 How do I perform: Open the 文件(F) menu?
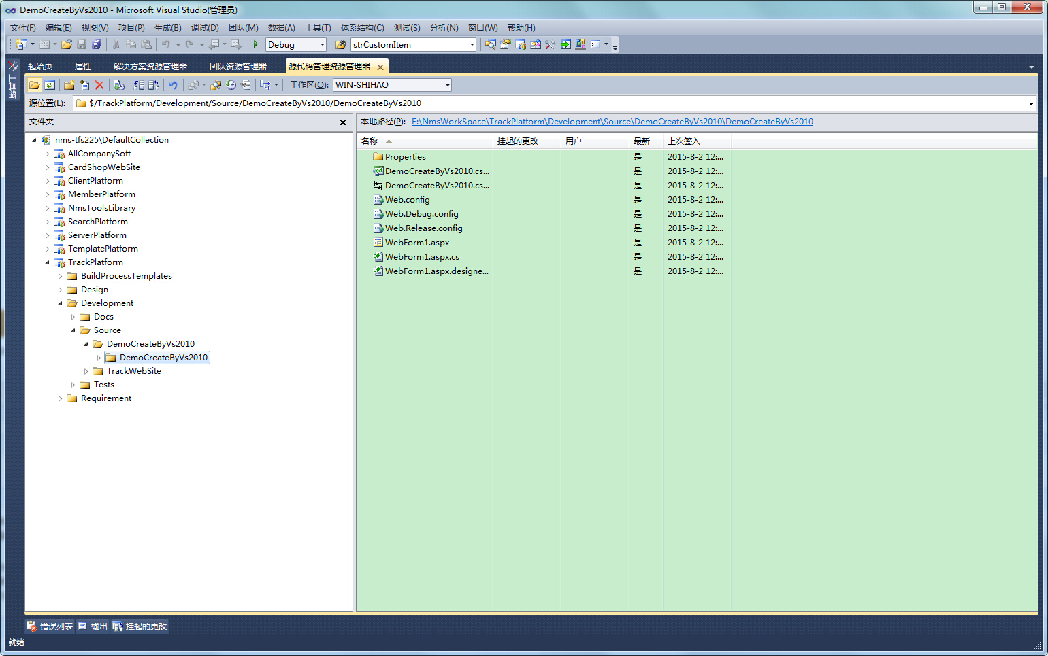tap(22, 27)
